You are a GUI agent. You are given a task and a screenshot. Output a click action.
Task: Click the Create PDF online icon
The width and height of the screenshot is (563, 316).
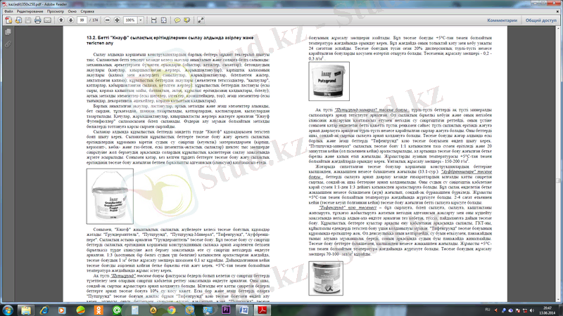point(8,20)
